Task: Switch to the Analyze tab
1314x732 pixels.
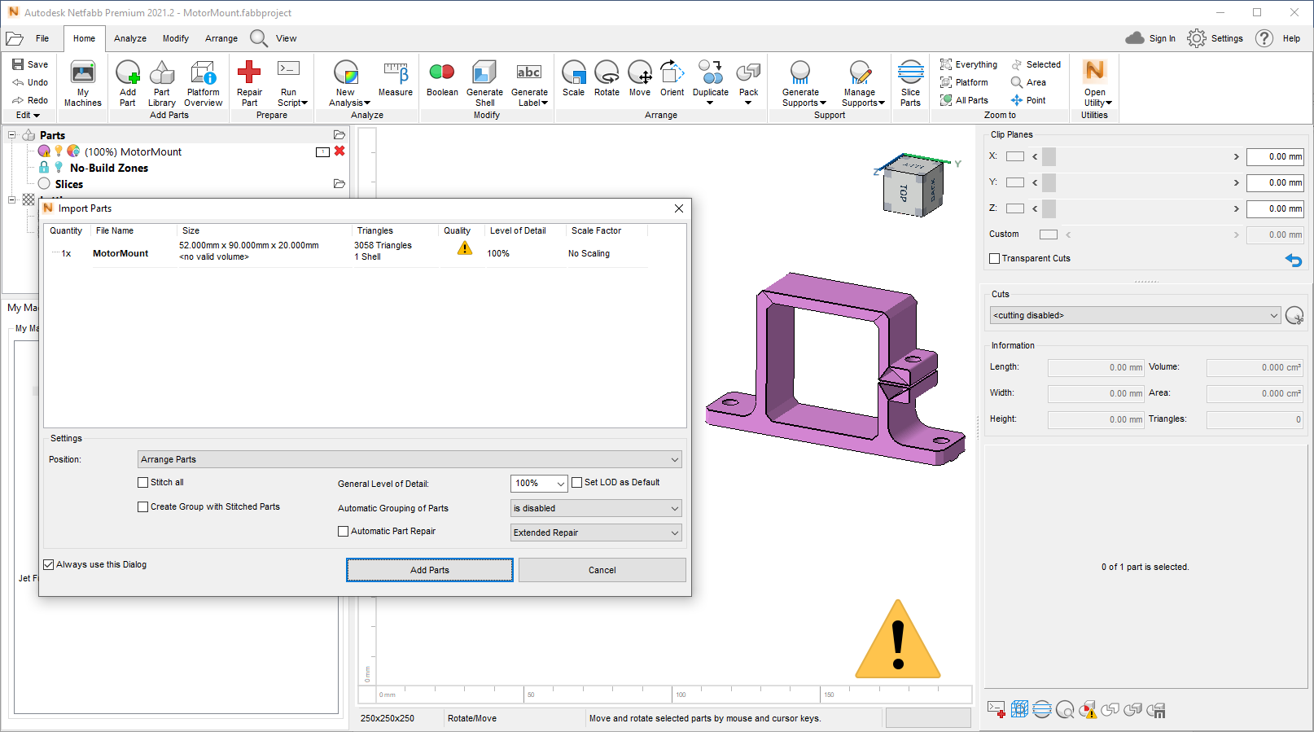Action: [x=130, y=38]
